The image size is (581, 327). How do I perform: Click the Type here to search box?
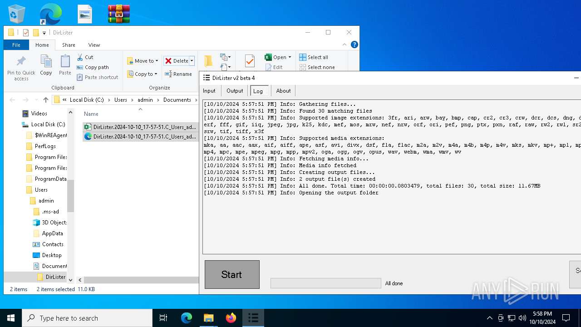(x=87, y=318)
